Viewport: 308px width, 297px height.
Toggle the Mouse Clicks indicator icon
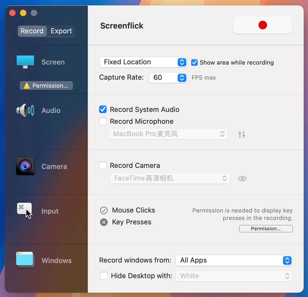pos(104,210)
